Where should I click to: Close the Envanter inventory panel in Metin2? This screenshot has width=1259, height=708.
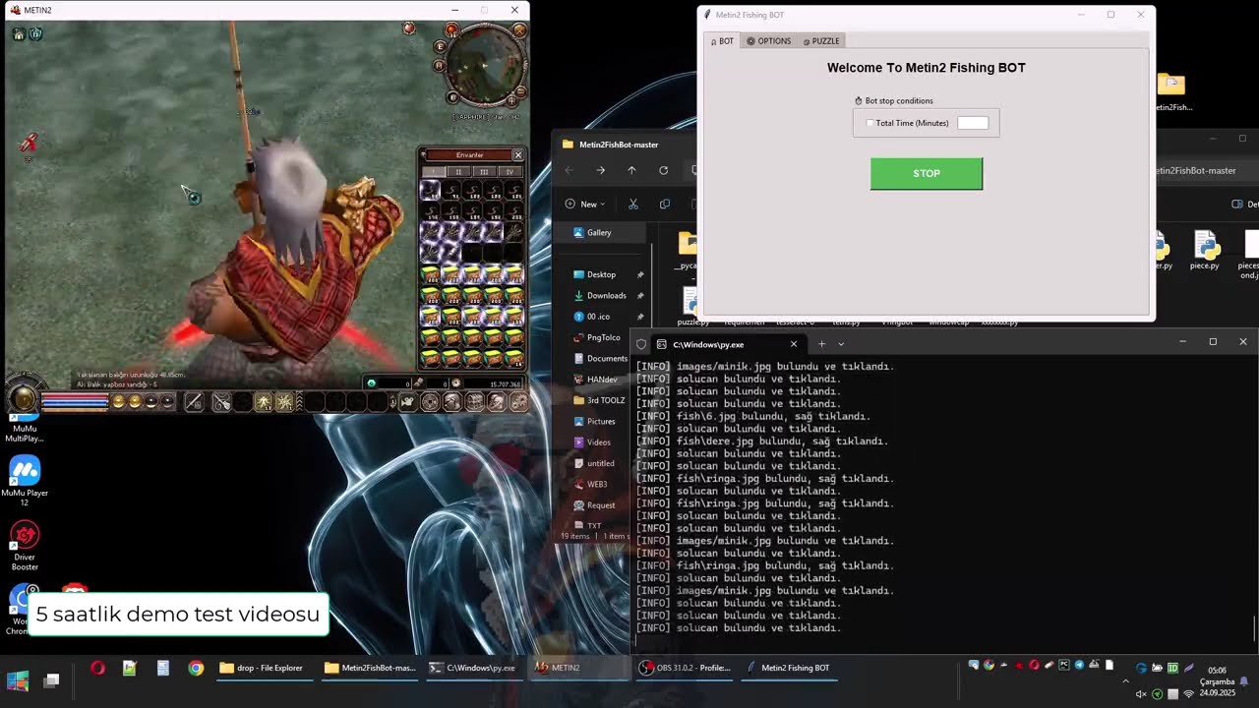(518, 154)
